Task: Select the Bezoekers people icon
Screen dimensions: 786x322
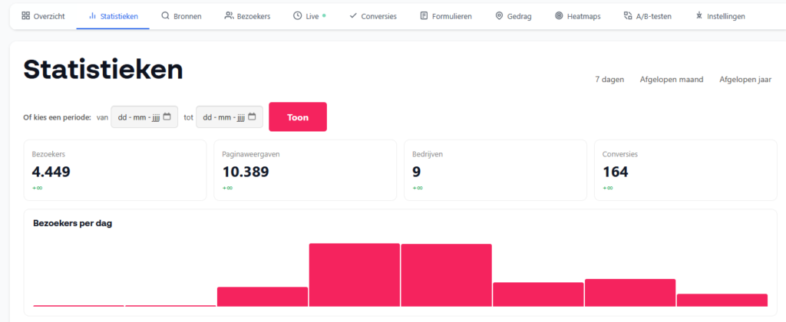Action: tap(229, 16)
